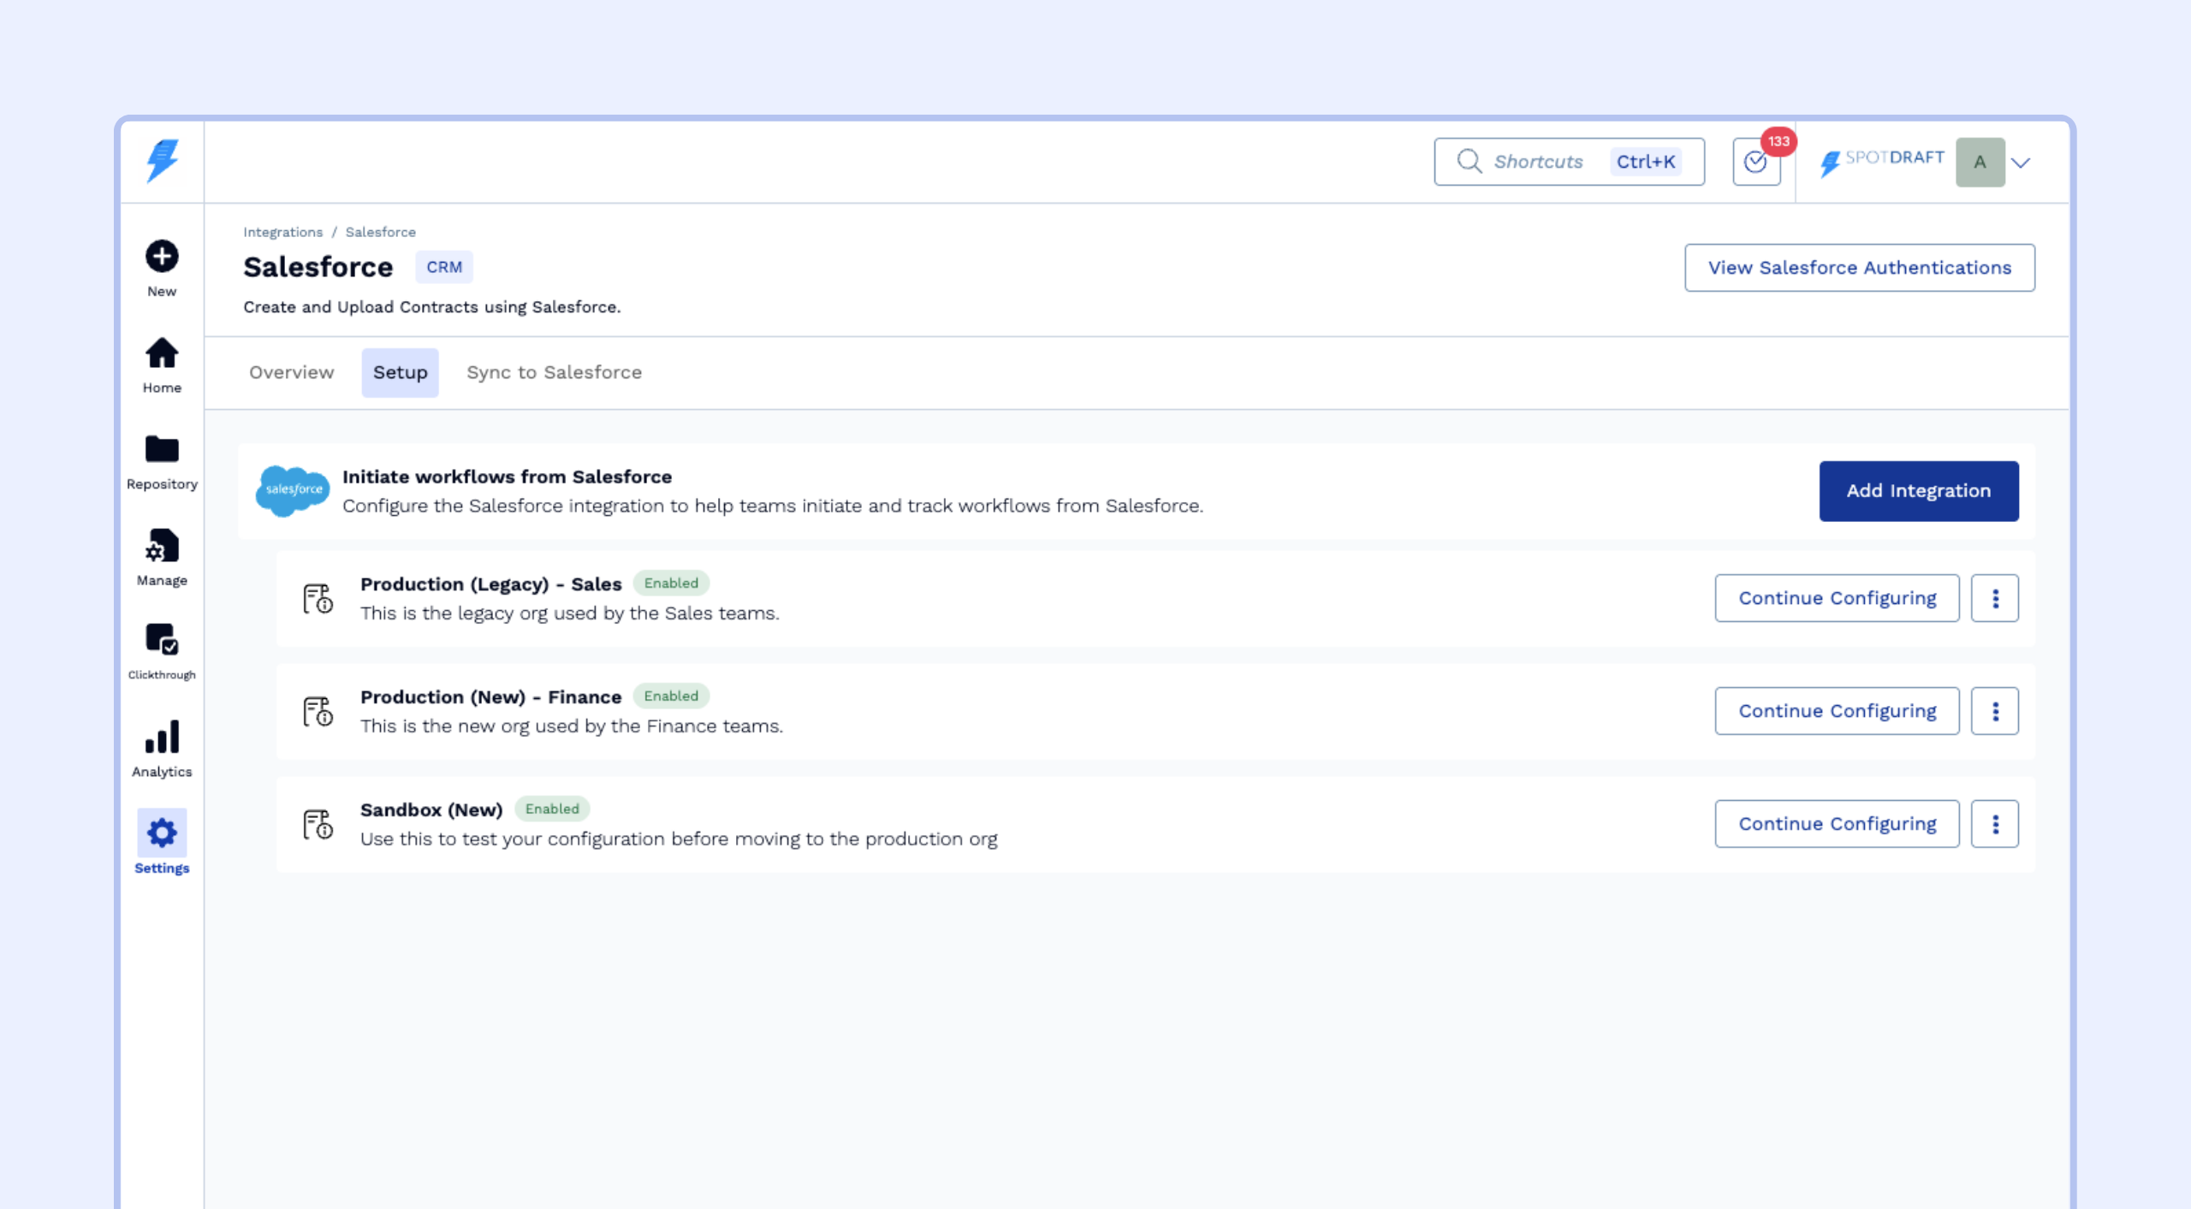Click the SpotDraft lightning logo in sidebar
Image resolution: width=2191 pixels, height=1209 pixels.
tap(162, 160)
